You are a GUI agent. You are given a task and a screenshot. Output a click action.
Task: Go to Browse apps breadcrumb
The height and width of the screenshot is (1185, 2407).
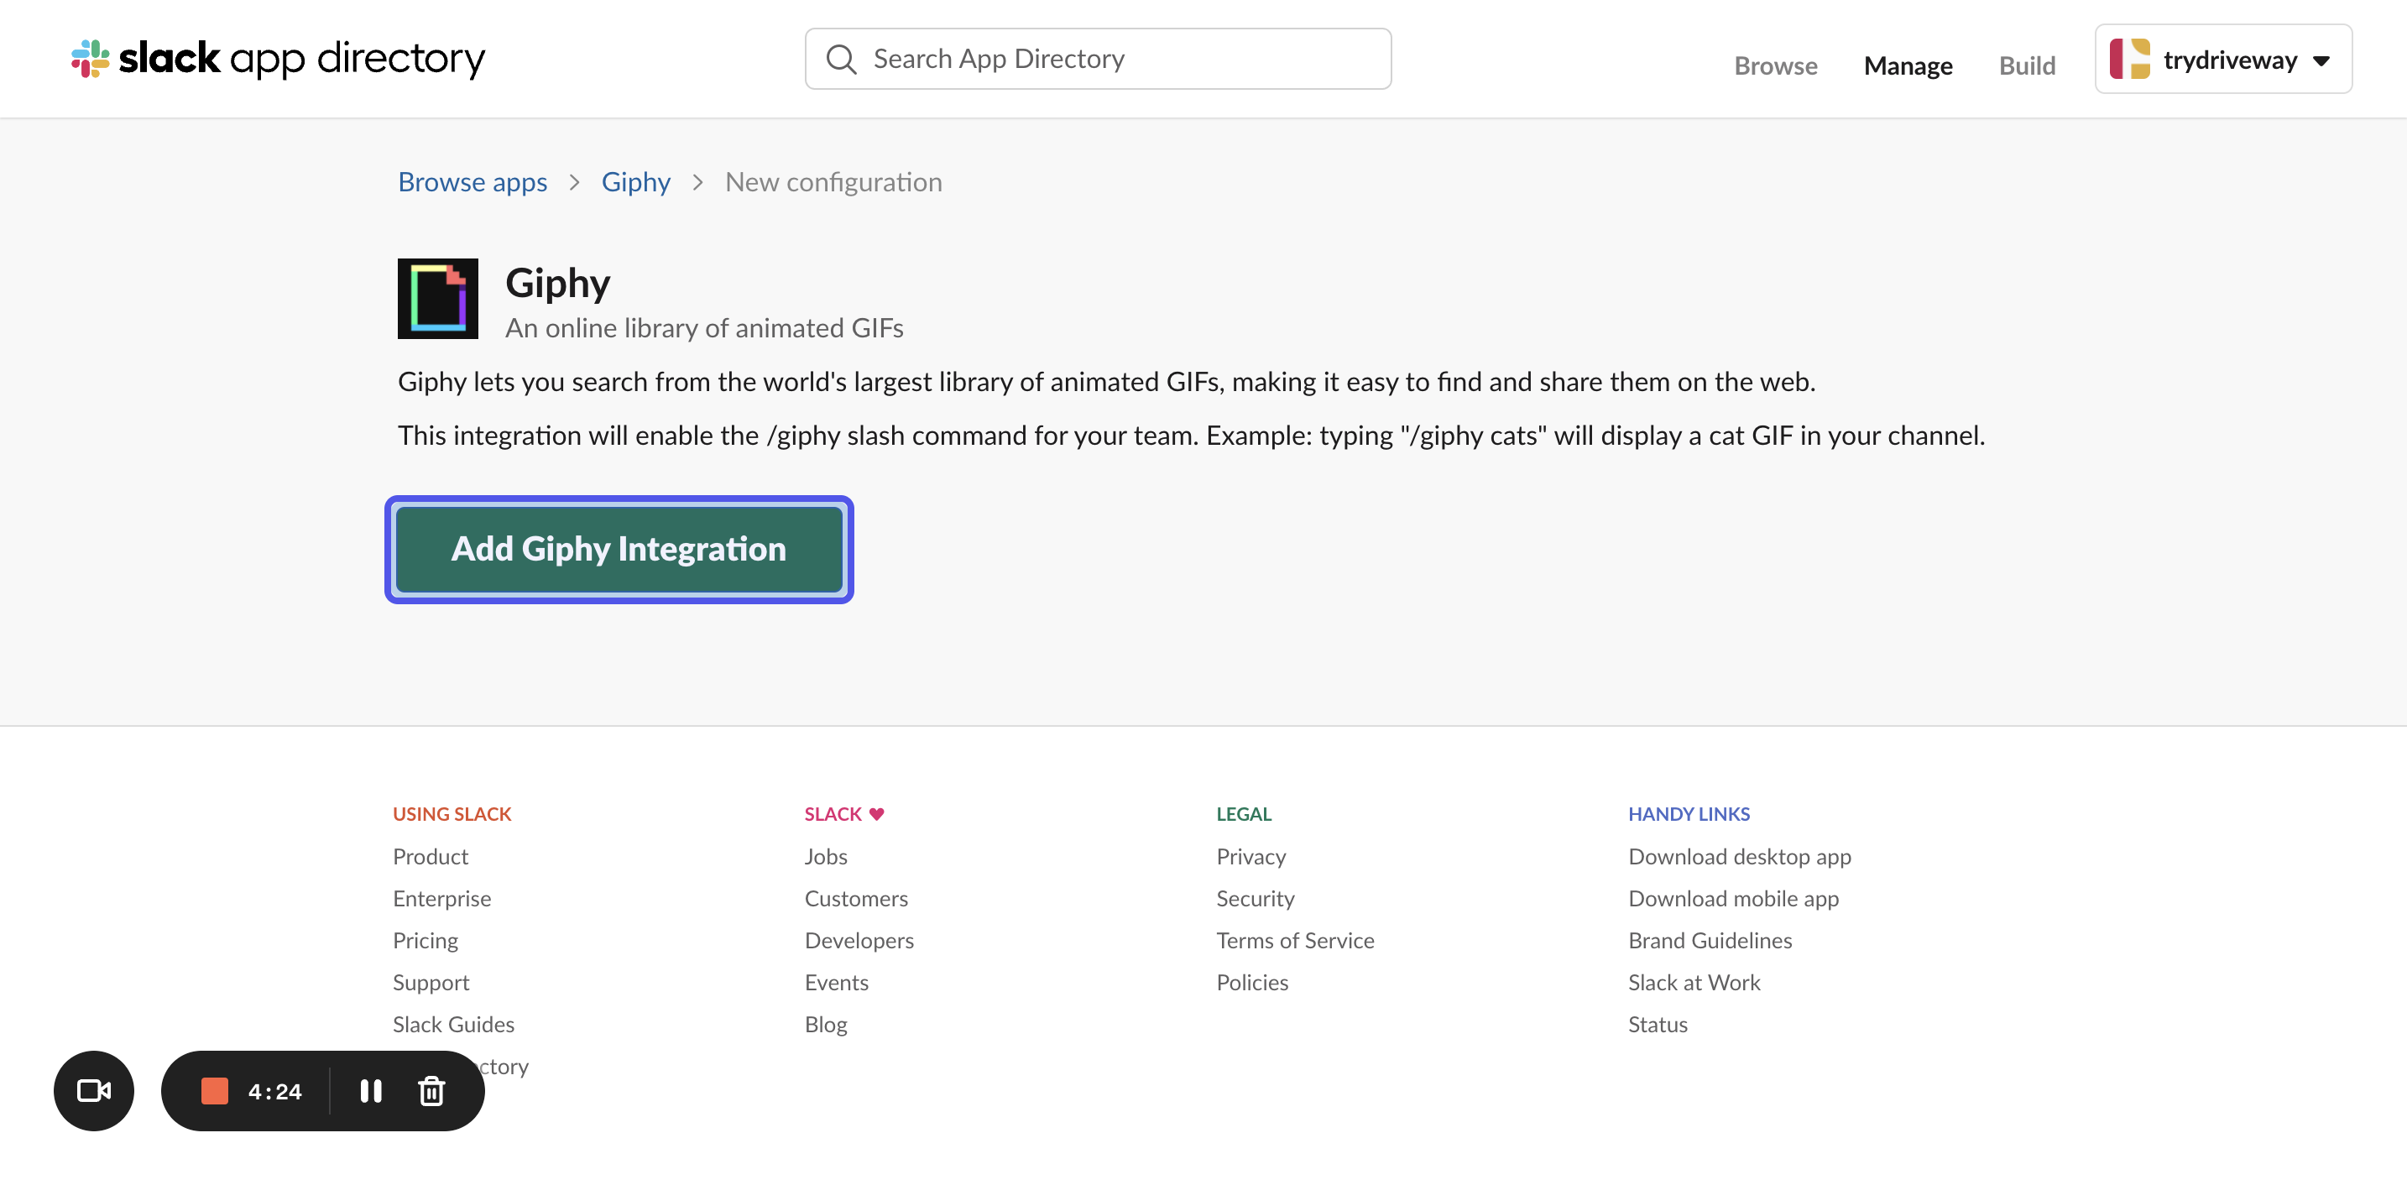pos(473,181)
